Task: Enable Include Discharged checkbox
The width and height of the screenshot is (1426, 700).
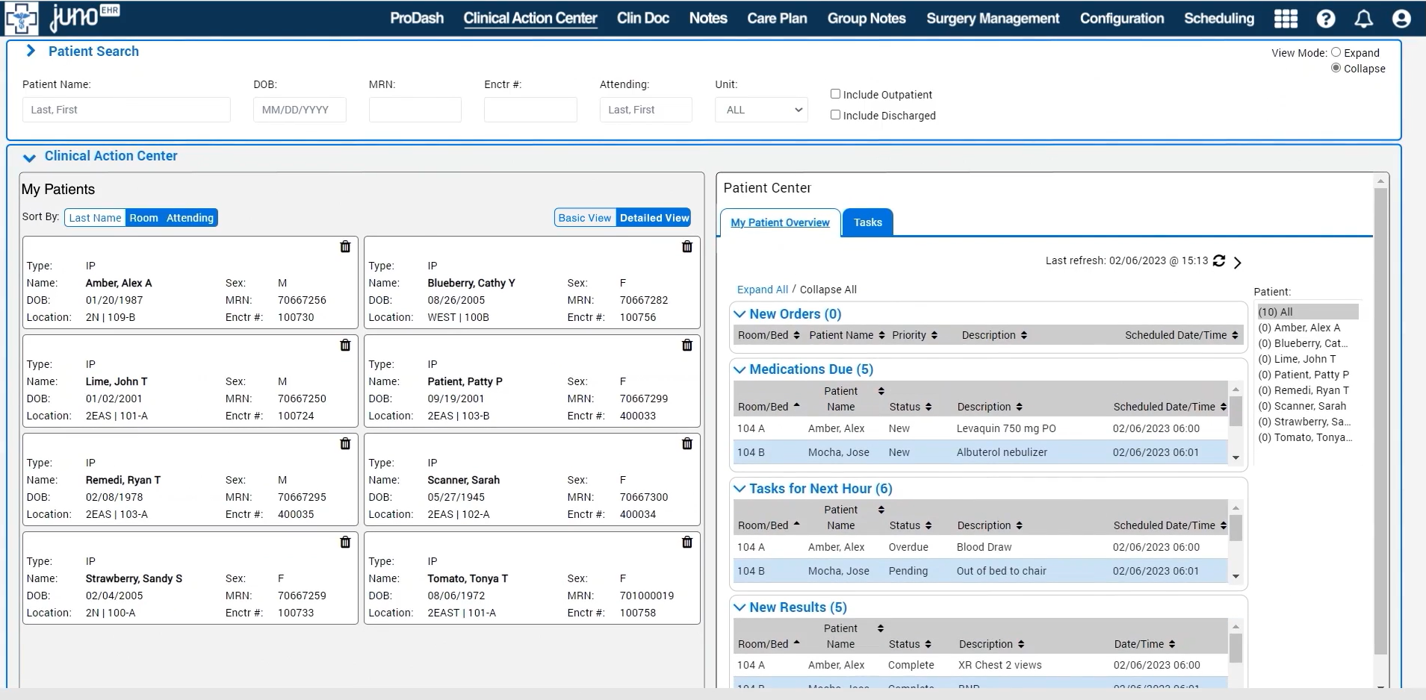Action: pyautogui.click(x=835, y=114)
